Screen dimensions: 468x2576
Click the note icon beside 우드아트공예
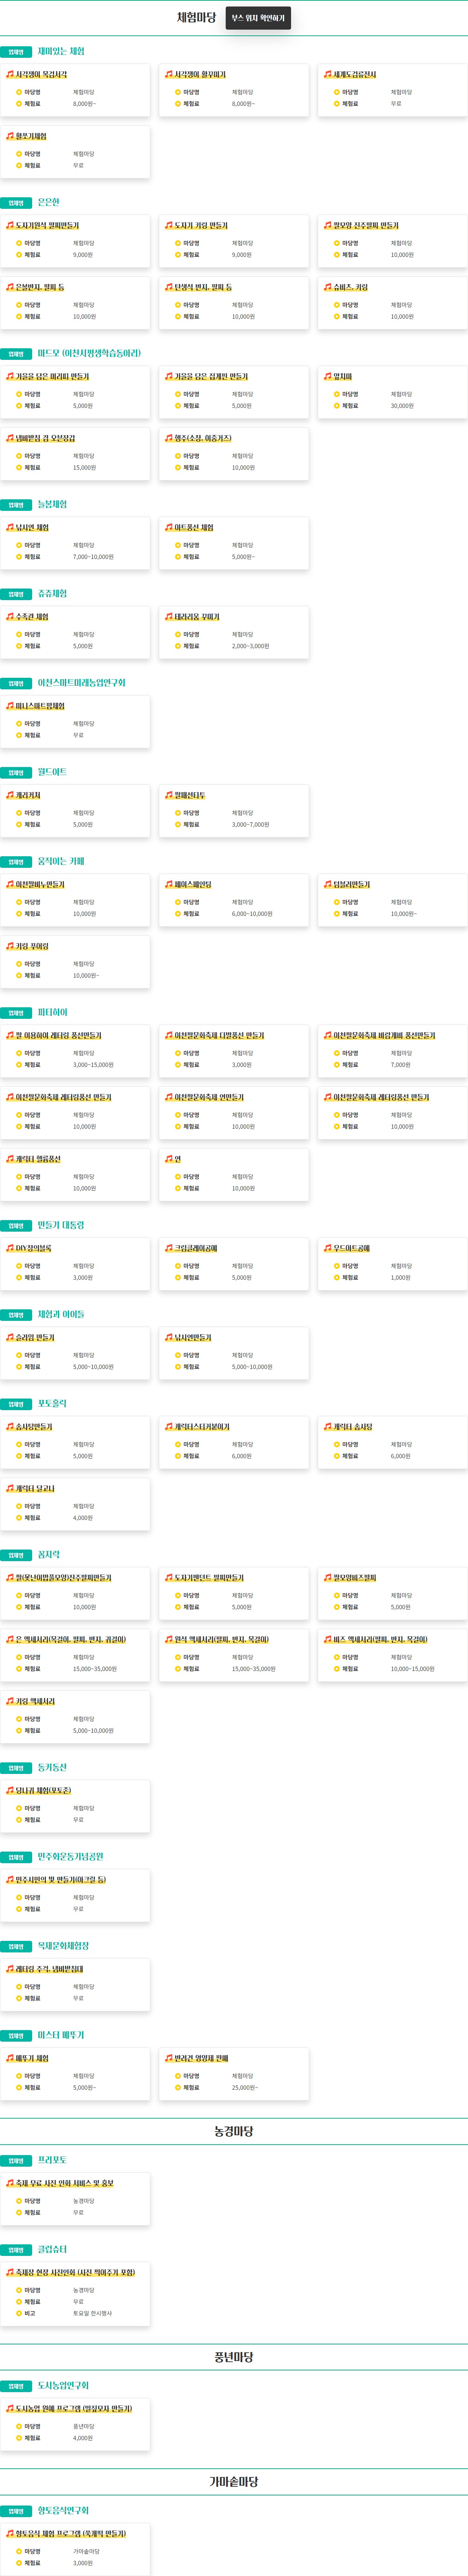click(x=328, y=1248)
